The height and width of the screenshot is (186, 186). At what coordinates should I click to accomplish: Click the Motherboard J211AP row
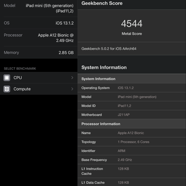click(132, 115)
